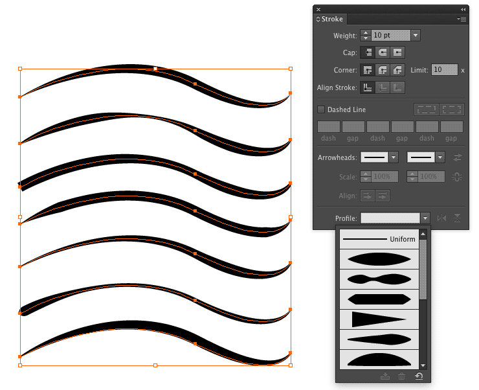Open the end arrowhead dropdown
The image size is (479, 390).
tap(440, 157)
